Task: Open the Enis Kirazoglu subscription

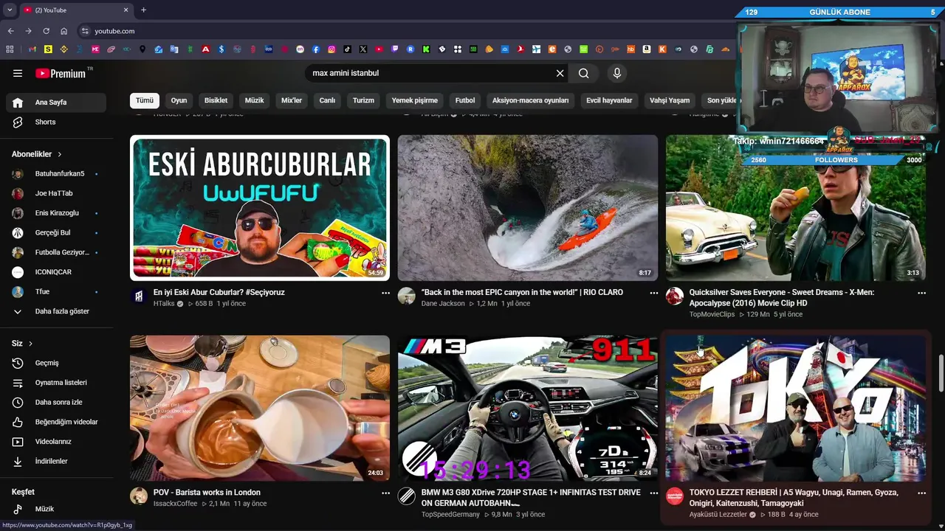Action: point(56,213)
